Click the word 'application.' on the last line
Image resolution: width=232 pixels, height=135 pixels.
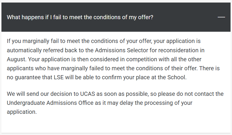(x=22, y=112)
